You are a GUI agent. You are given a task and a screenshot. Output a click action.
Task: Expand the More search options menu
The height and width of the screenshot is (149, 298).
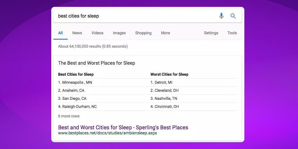[x=165, y=33]
